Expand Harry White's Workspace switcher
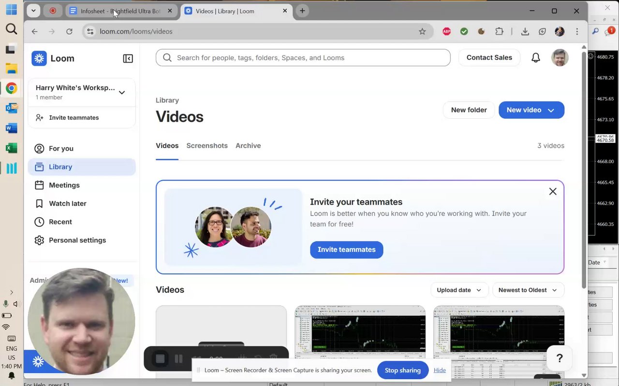This screenshot has width=619, height=386. 82,92
